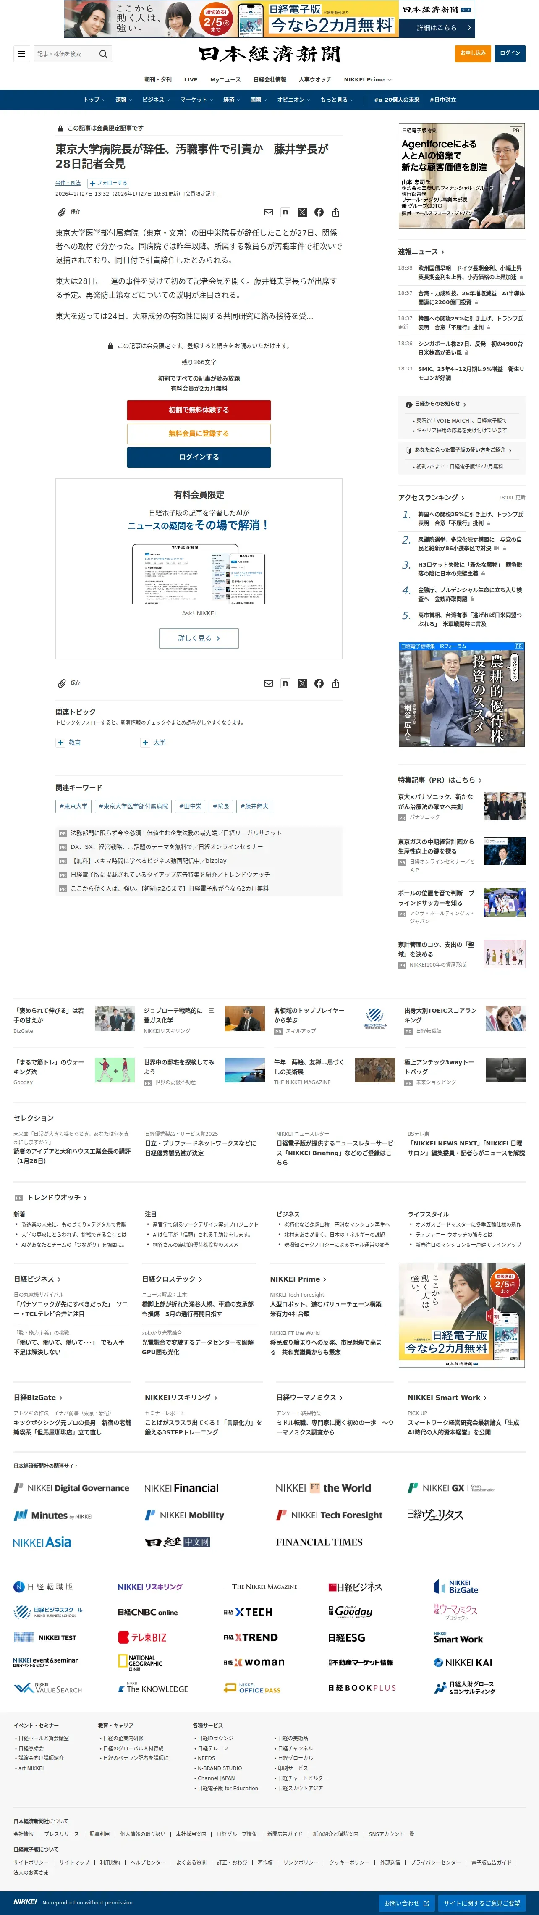Click the lower X share icon

[x=302, y=683]
